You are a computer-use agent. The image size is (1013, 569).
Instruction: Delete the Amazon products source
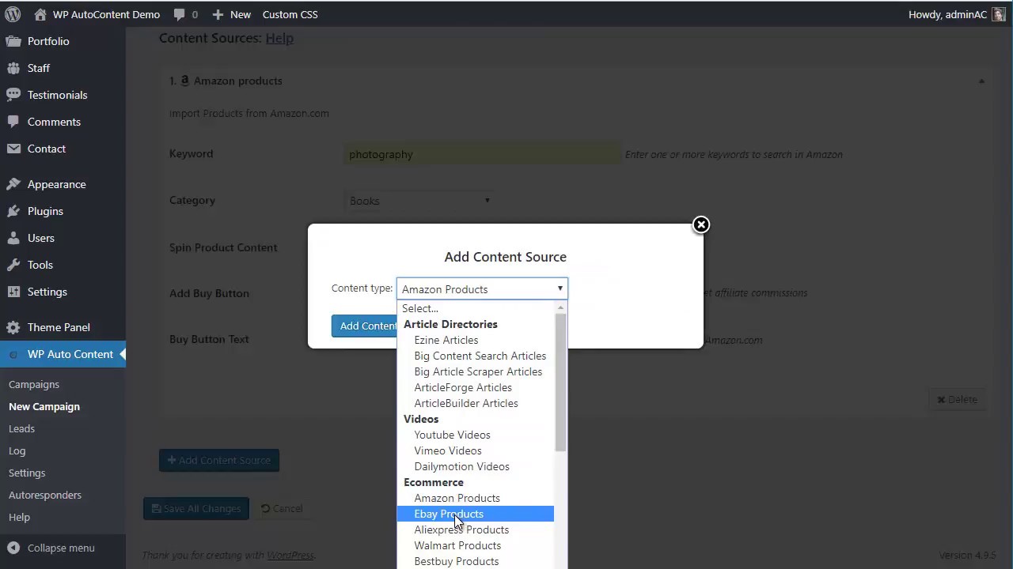[x=957, y=399]
